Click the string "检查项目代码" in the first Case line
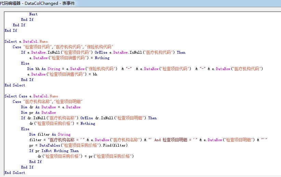Image resolution: width=281 pixels, height=177 pixels. pos(38,47)
